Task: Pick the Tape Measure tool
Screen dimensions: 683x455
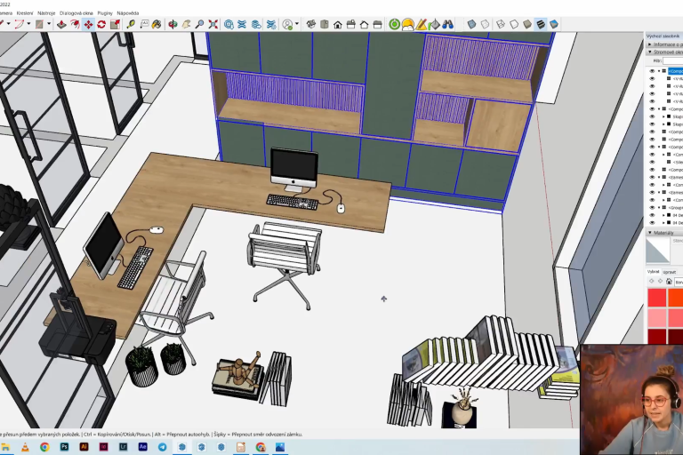Action: pos(131,24)
